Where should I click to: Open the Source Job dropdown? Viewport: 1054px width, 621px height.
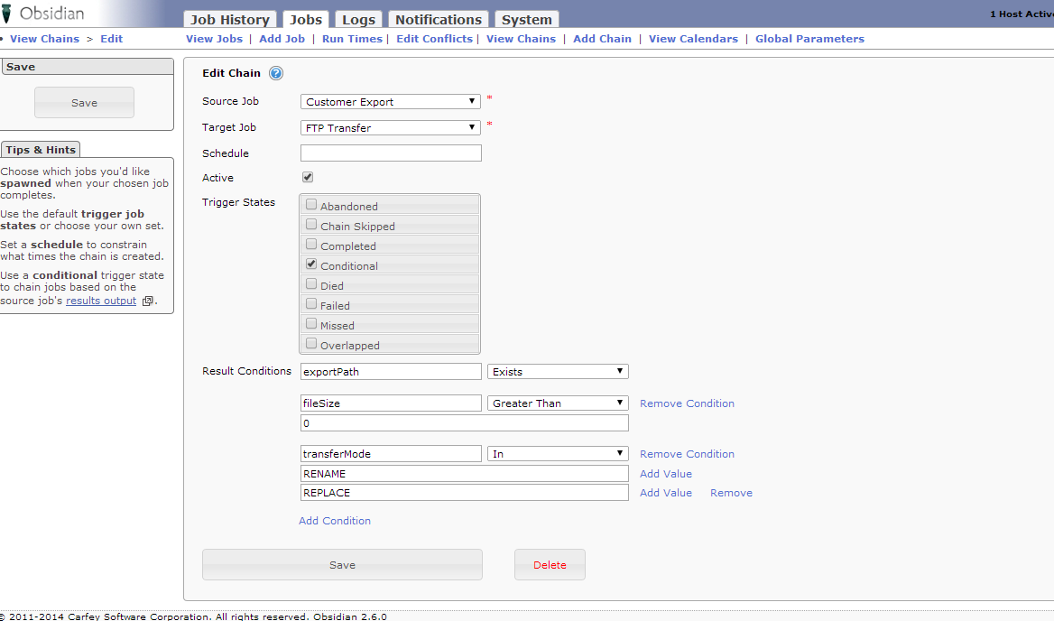tap(391, 102)
